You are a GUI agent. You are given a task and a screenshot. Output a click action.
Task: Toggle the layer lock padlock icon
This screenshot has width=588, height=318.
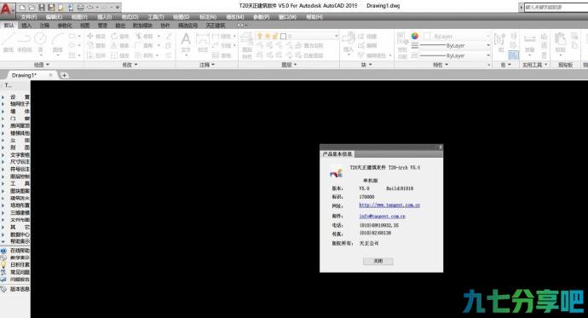pyautogui.click(x=275, y=36)
